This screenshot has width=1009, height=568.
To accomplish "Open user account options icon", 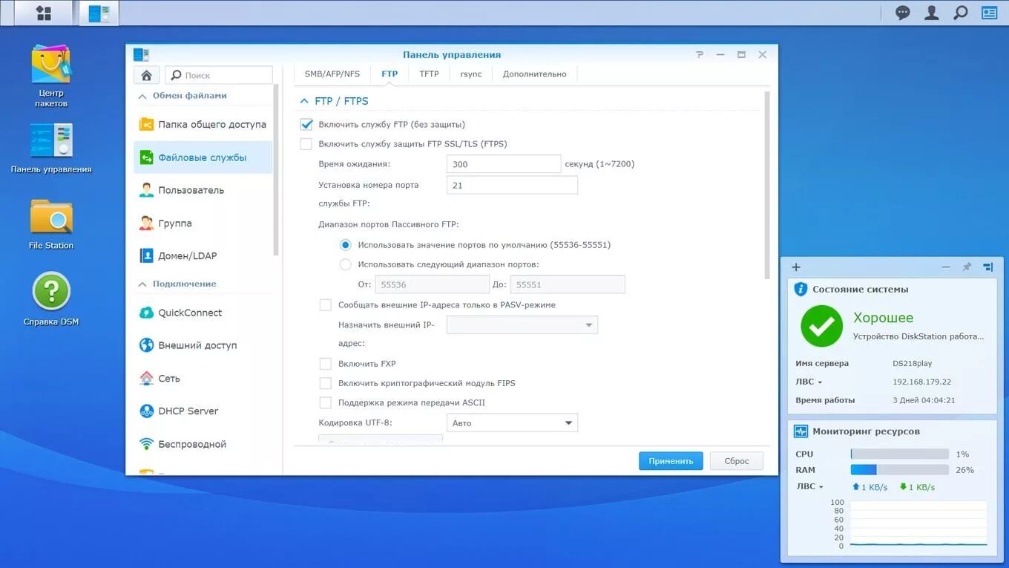I will tap(932, 13).
